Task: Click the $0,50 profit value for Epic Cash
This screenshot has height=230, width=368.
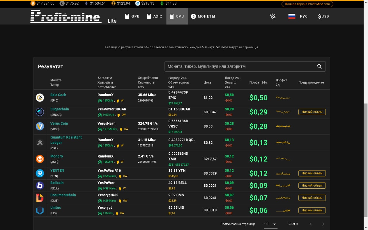Action: [x=258, y=98]
